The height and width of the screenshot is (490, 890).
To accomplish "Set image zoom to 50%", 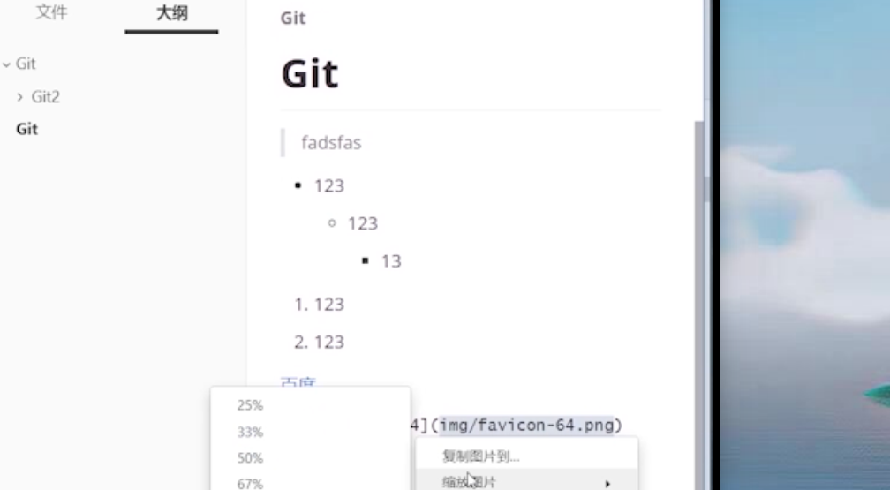I will point(250,458).
